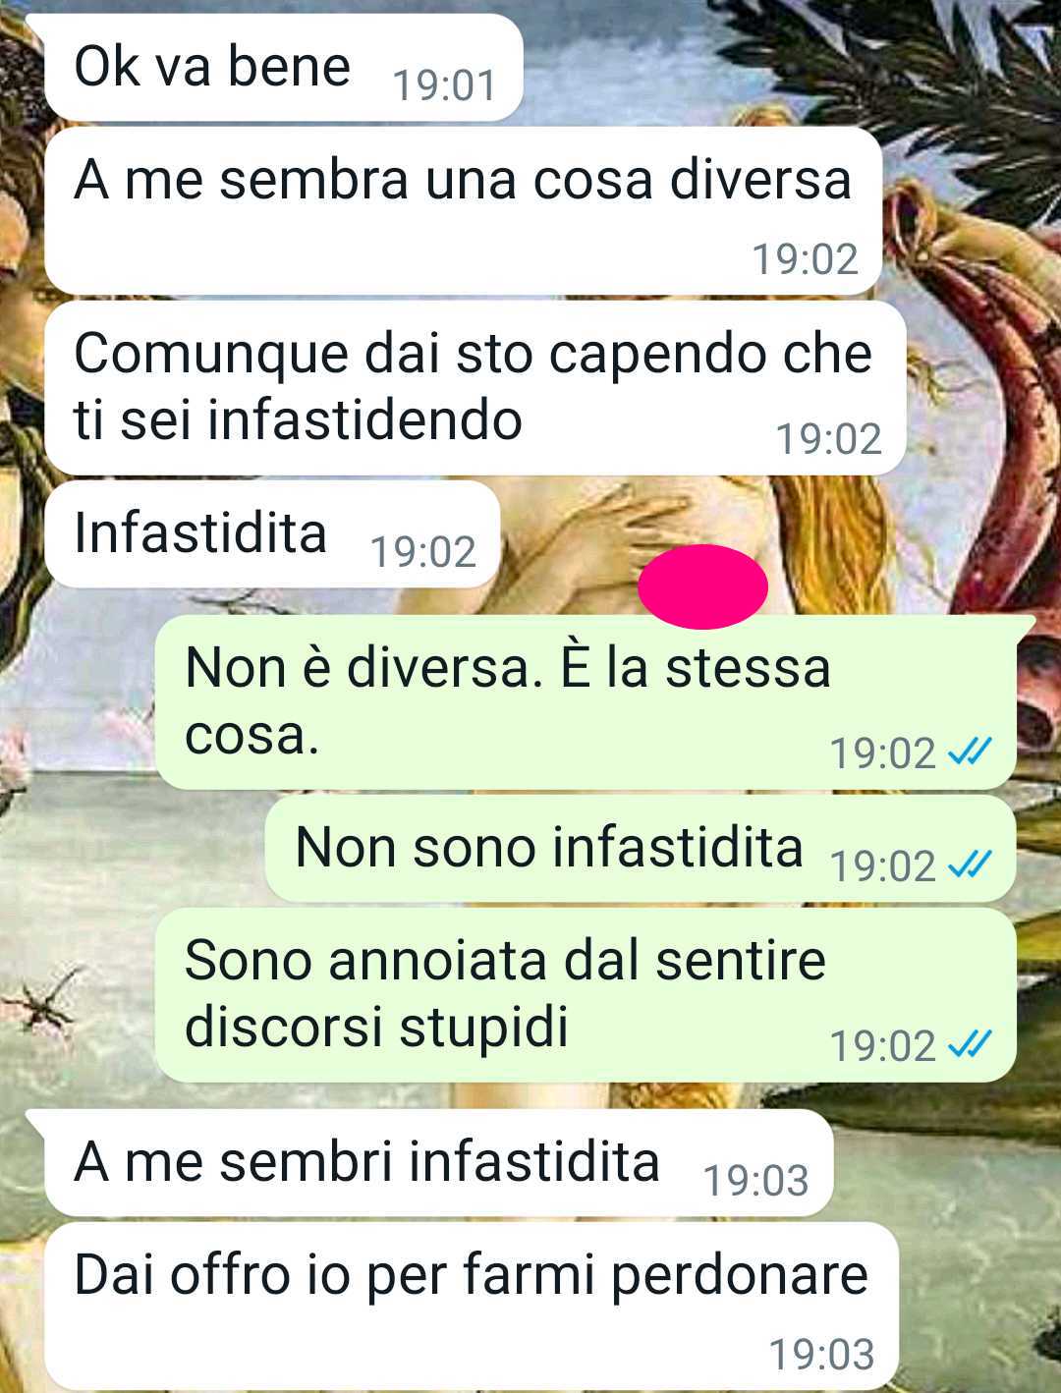
Task: Tap the "Comunque dai sto capendo" message bubble
Action: (475, 388)
